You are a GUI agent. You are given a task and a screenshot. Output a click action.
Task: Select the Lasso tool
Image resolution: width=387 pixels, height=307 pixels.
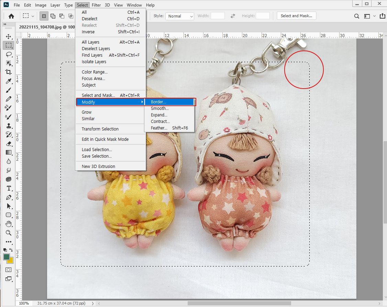tap(9, 54)
